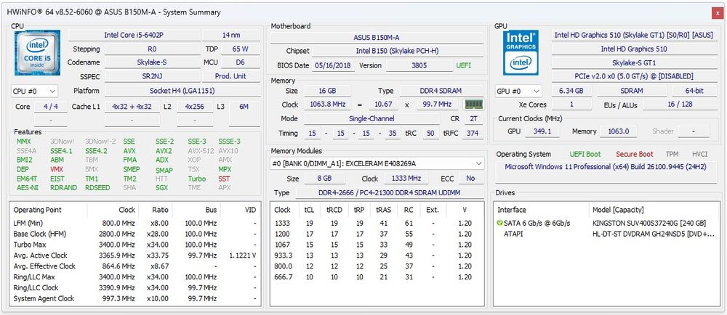This screenshot has height=315, width=727.
Task: Click the memory size 16 GB value
Action: (327, 91)
